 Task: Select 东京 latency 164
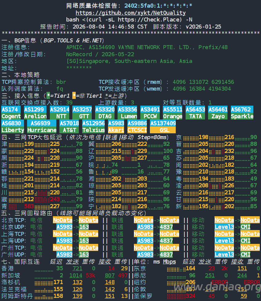point(191,268)
